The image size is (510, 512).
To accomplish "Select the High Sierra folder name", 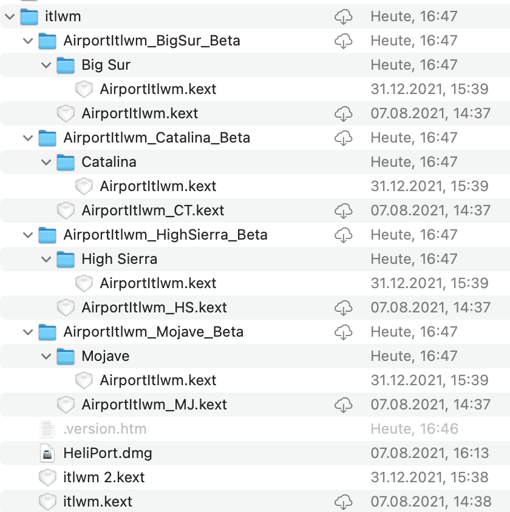I will [x=119, y=259].
